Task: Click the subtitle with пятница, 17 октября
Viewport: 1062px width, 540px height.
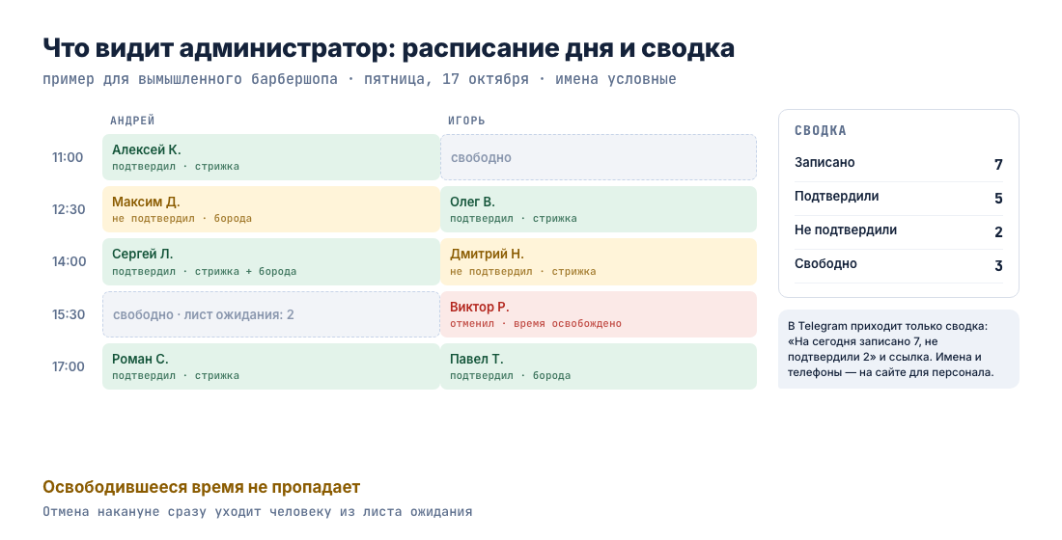Action: point(359,79)
